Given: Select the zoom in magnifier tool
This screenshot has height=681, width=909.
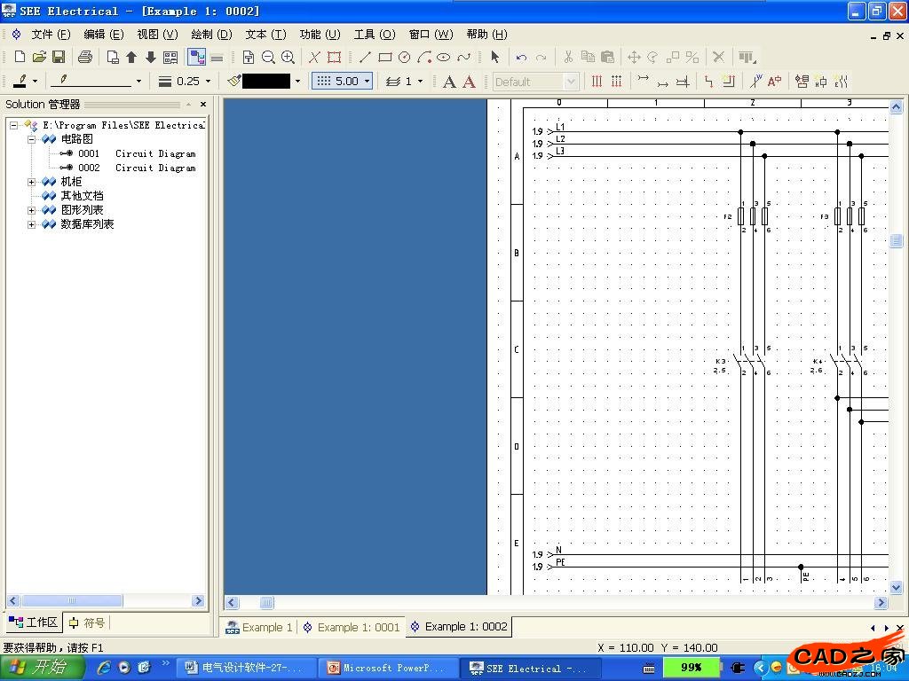Looking at the screenshot, I should 288,57.
